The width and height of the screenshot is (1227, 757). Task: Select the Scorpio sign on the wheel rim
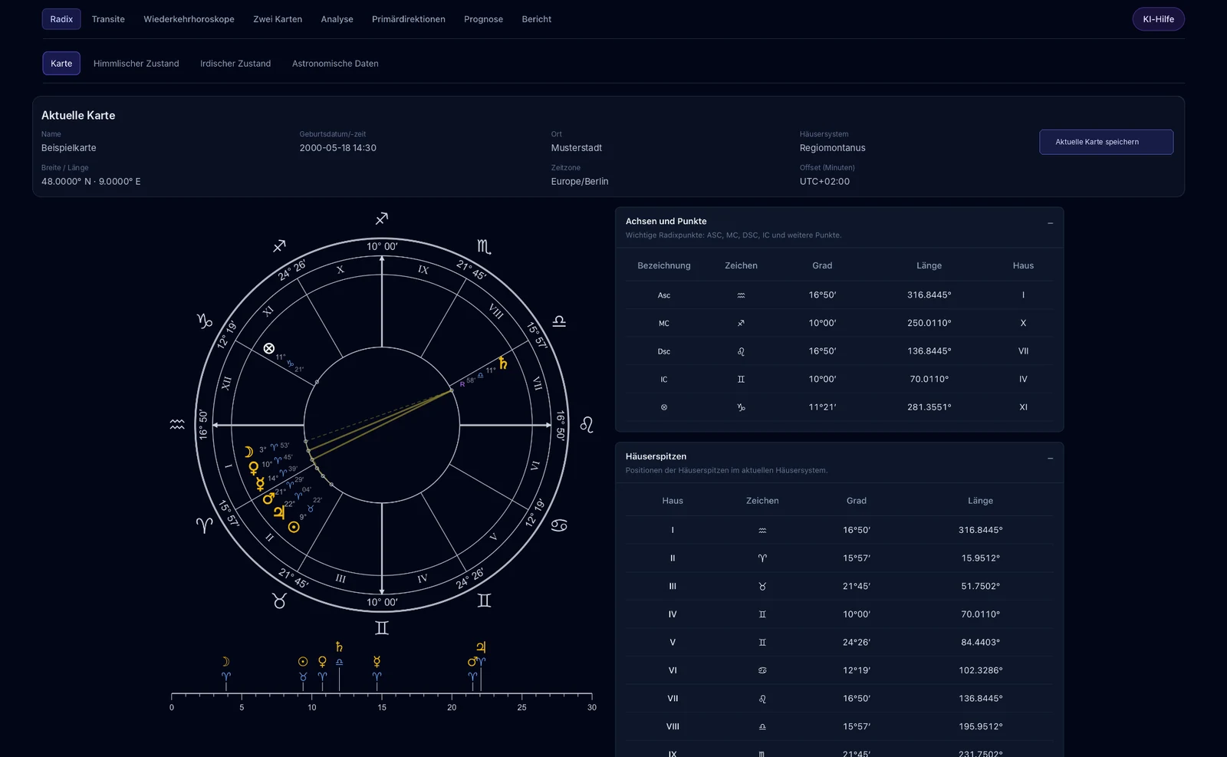484,246
